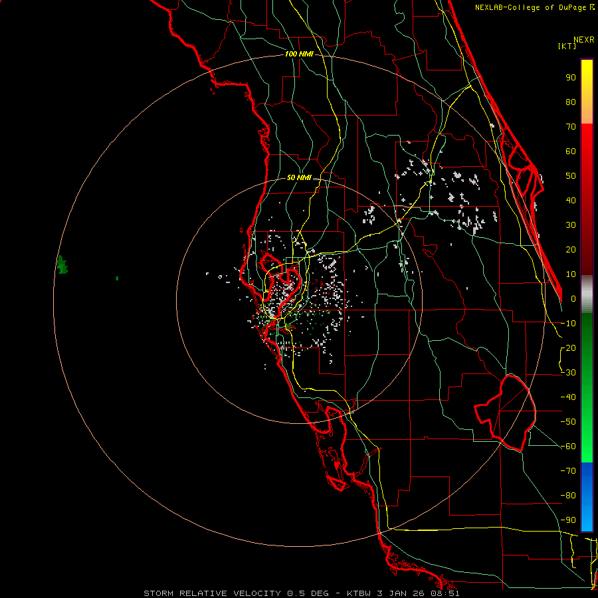The image size is (598, 598).
Task: Click the -80 value on the velocity scale
Action: tap(568, 496)
